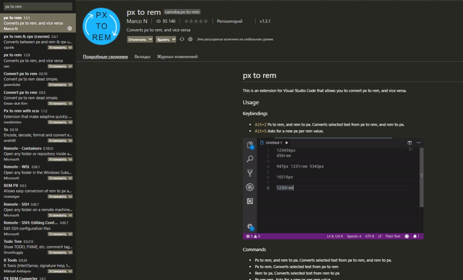Image resolution: width=463 pixels, height=280 pixels.
Task: Click the sainoba.px-to-rem identifier badge
Action: (182, 12)
